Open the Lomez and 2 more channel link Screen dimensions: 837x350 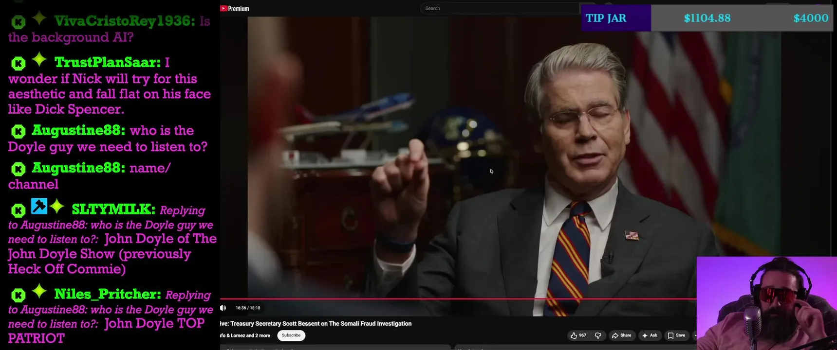point(245,335)
